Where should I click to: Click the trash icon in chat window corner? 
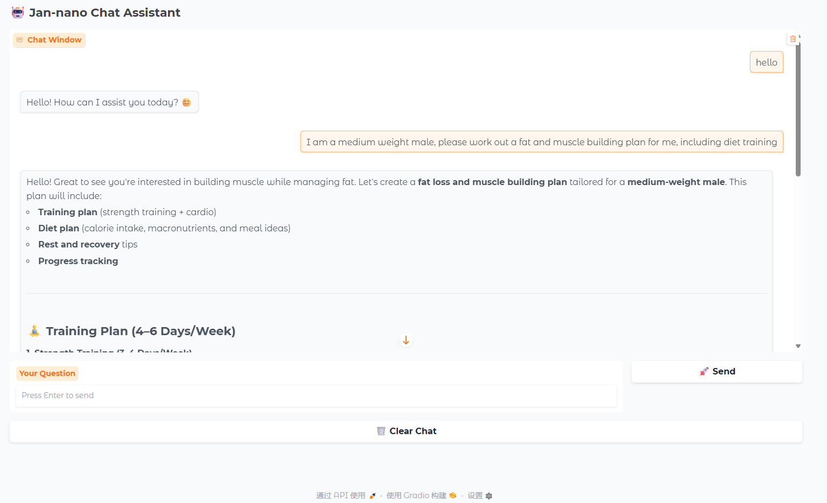pos(793,39)
